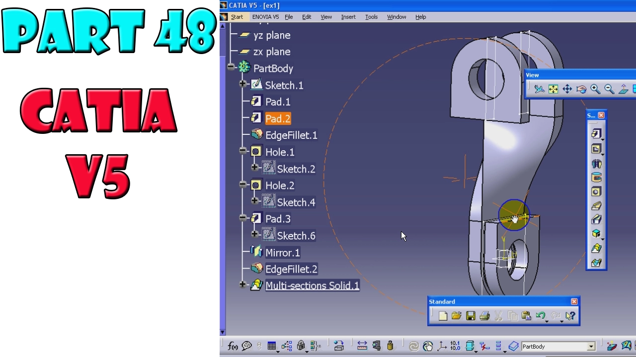
Task: Open the Tools menu
Action: pos(372,17)
